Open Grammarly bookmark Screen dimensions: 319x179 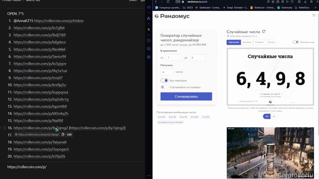[x=285, y=7]
